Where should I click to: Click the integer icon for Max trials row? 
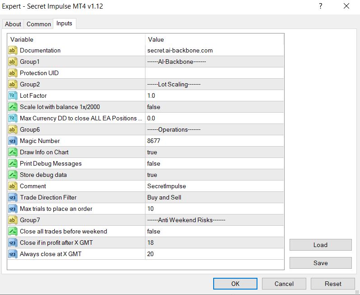pyautogui.click(x=13, y=209)
